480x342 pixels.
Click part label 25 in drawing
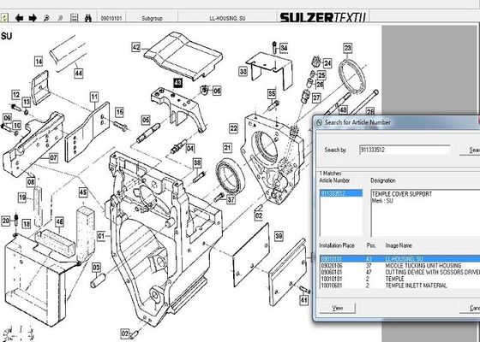pos(321,75)
